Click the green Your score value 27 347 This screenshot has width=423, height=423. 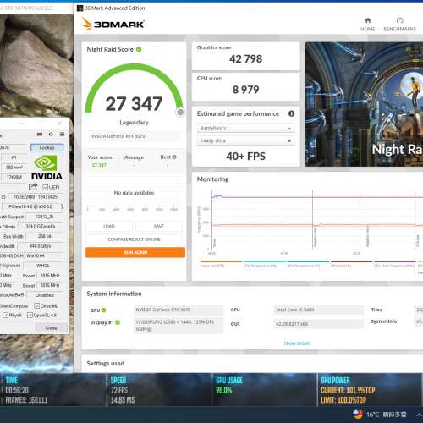[99, 165]
